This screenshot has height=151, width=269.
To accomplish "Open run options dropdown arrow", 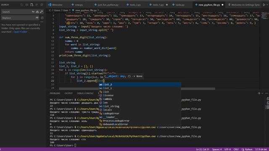I will tap(267, 5).
